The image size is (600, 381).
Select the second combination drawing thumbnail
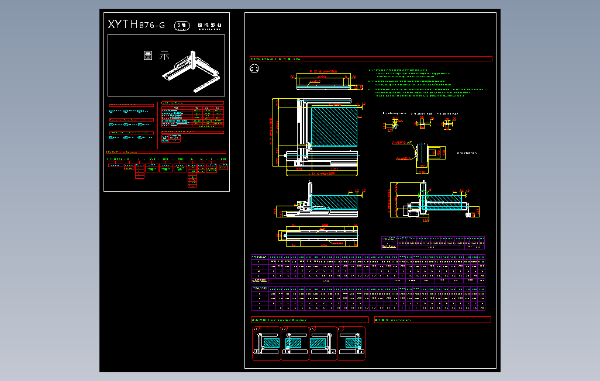click(x=295, y=343)
